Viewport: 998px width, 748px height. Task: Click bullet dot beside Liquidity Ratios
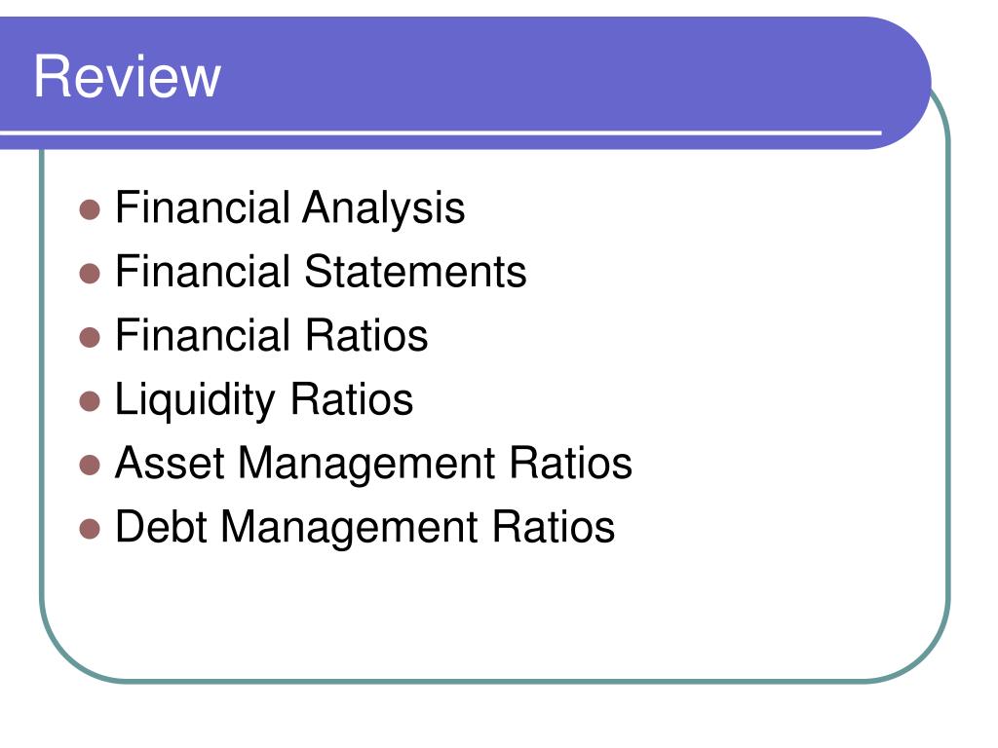click(x=90, y=401)
